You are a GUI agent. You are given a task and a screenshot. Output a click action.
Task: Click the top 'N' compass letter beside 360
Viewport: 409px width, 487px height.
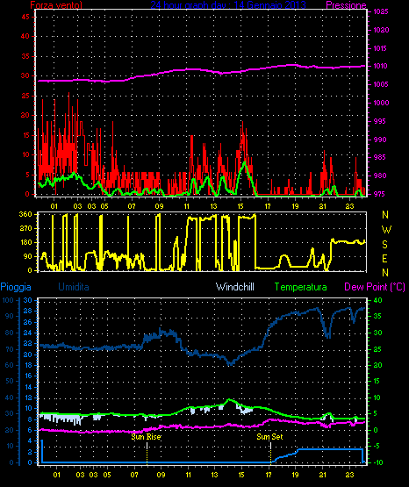(385, 214)
